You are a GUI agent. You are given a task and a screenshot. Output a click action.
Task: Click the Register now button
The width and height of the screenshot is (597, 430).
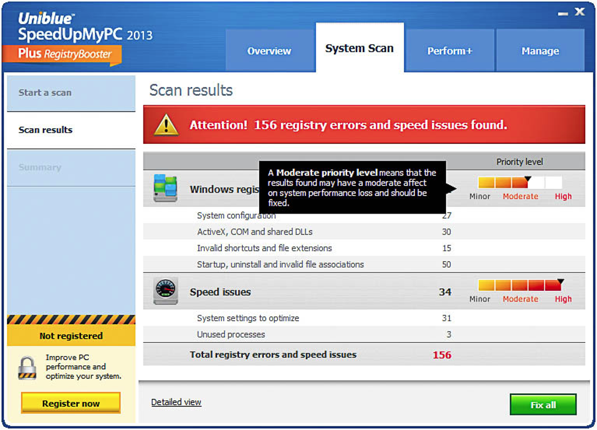coord(71,403)
